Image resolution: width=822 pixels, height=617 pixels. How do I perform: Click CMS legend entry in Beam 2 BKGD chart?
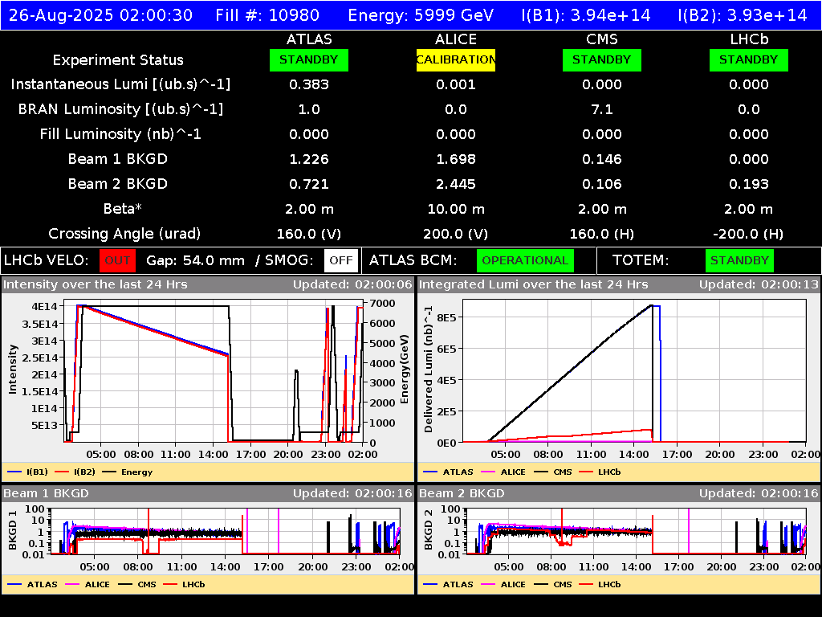pos(553,584)
